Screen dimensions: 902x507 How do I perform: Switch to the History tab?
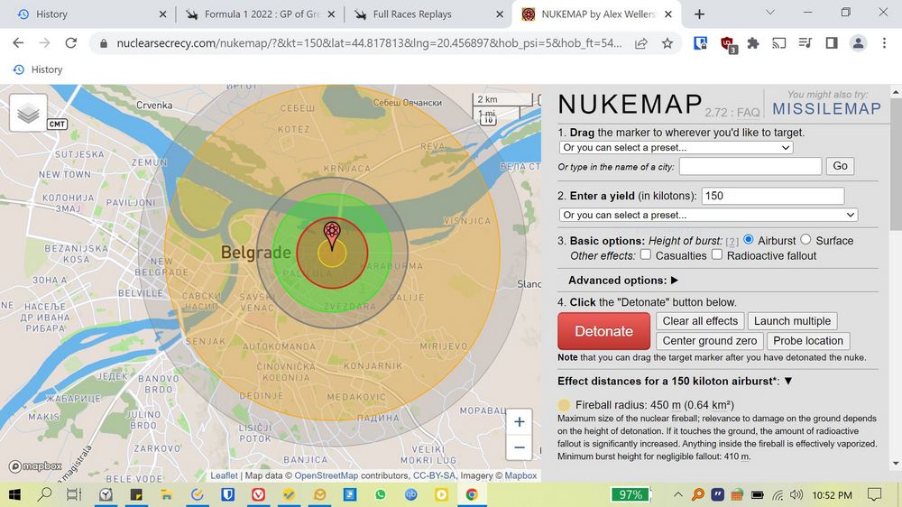click(x=51, y=14)
